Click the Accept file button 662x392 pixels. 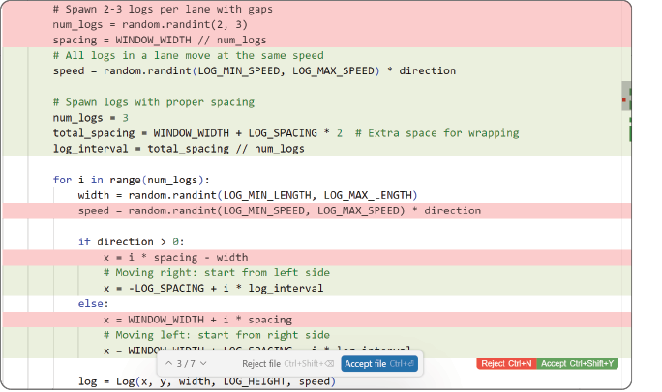tap(379, 364)
